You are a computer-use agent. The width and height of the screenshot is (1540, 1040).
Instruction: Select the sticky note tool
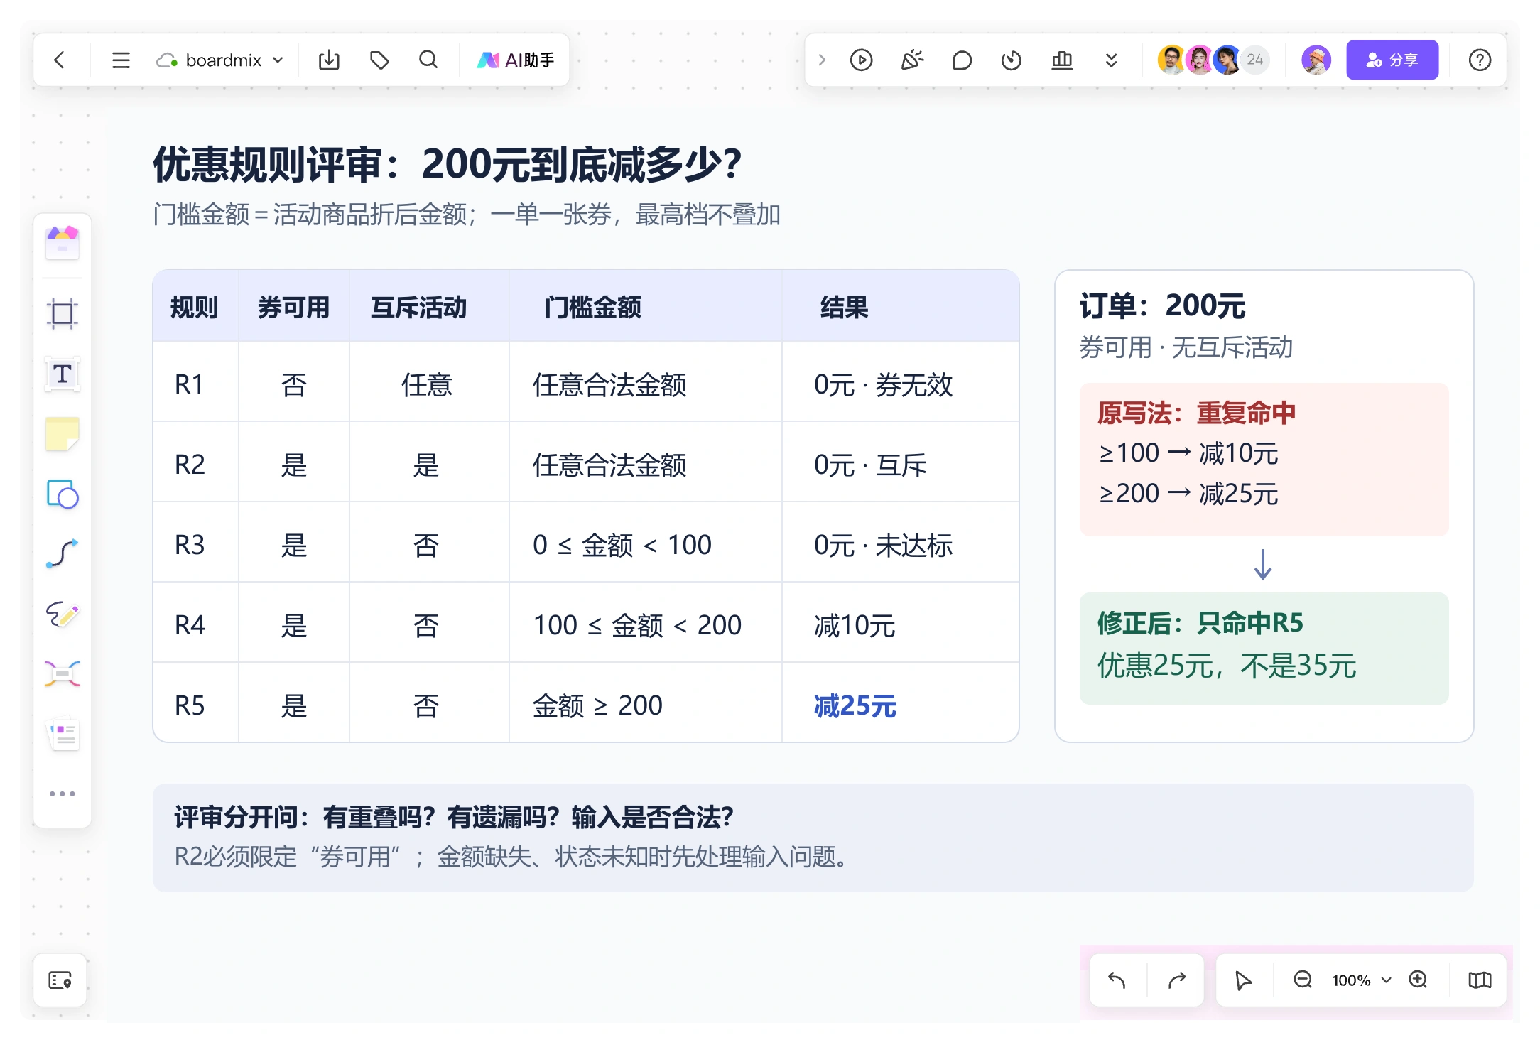point(63,434)
